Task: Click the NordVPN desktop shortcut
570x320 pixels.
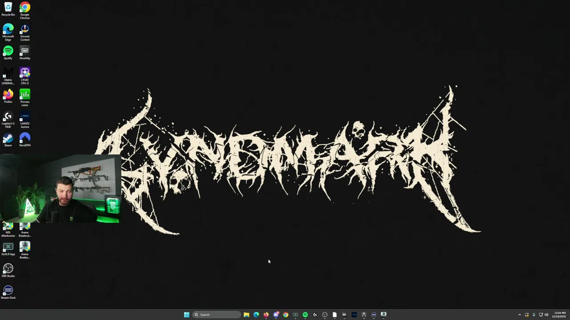Action: point(24,140)
